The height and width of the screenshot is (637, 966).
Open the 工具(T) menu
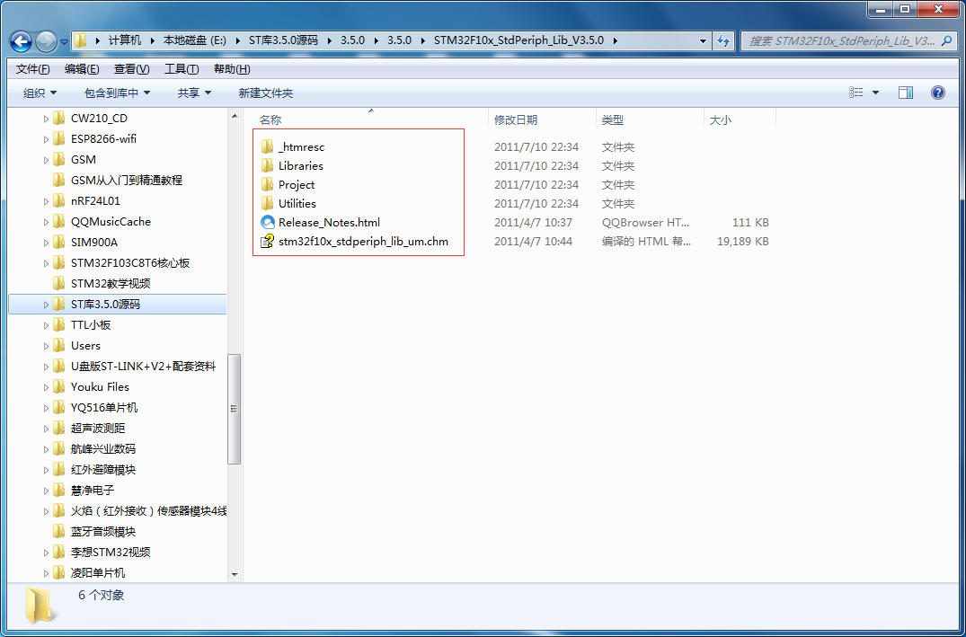[x=182, y=69]
